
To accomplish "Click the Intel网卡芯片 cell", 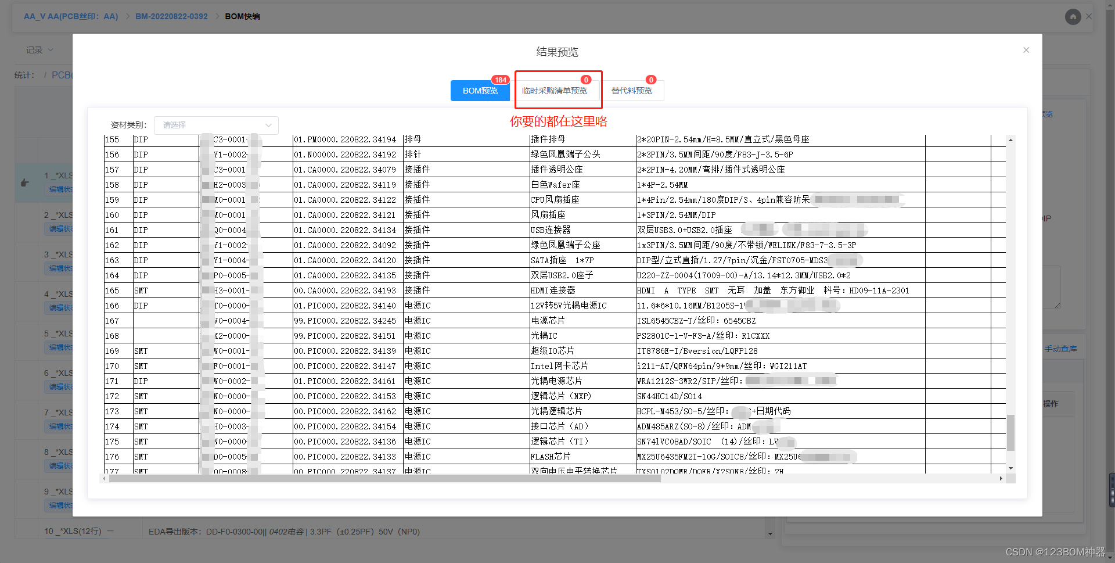I will pyautogui.click(x=582, y=366).
